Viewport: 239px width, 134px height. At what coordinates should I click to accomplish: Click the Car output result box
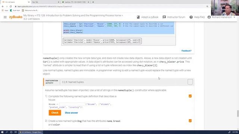pyautogui.click(x=102, y=41)
